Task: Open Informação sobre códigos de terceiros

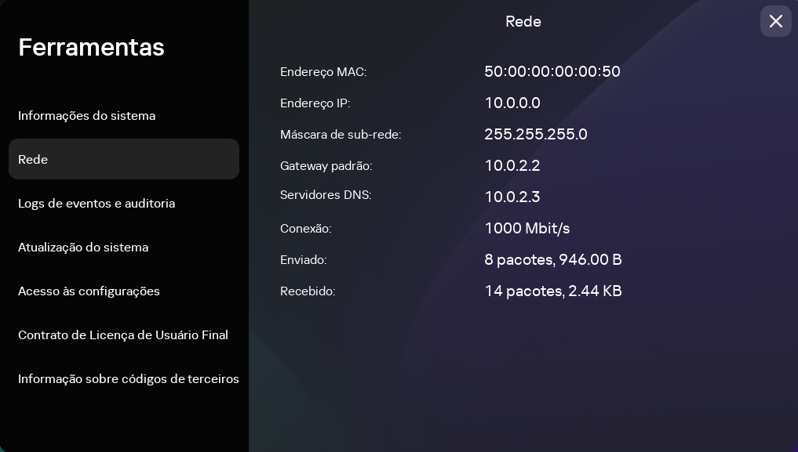Action: (x=129, y=379)
